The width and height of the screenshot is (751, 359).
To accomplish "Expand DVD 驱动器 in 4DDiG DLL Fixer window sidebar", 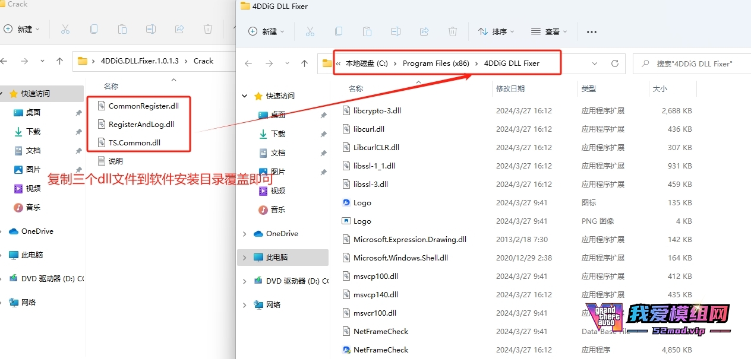I will (x=244, y=281).
